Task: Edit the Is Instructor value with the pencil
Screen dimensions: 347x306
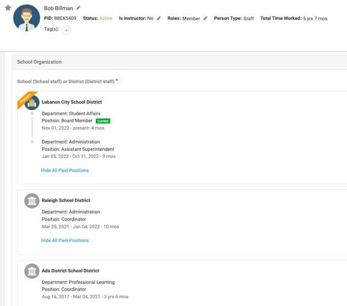Action: (159, 18)
